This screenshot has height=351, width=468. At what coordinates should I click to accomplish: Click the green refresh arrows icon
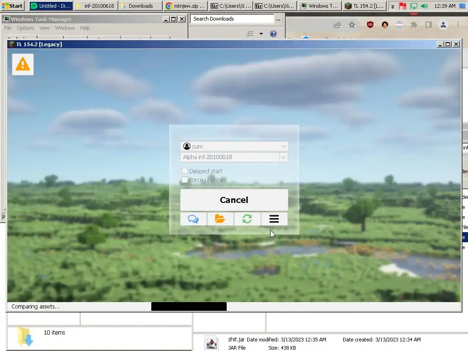(x=247, y=219)
